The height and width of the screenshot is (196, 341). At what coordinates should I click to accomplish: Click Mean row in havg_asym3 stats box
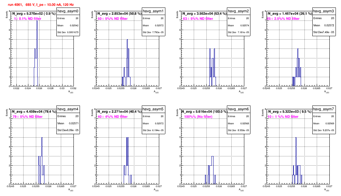click(x=324, y=25)
